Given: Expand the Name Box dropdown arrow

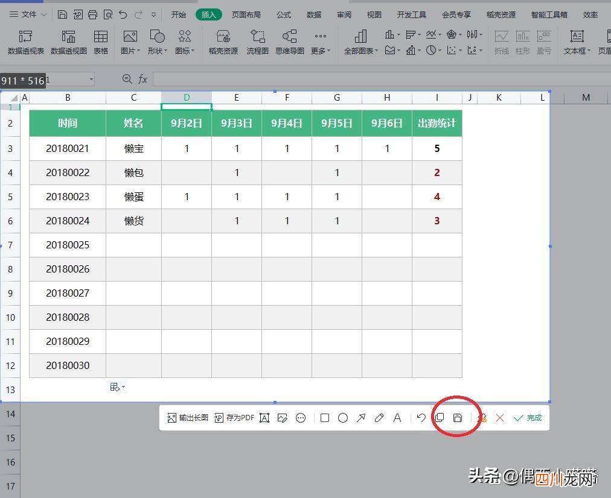Looking at the screenshot, I should (x=91, y=80).
